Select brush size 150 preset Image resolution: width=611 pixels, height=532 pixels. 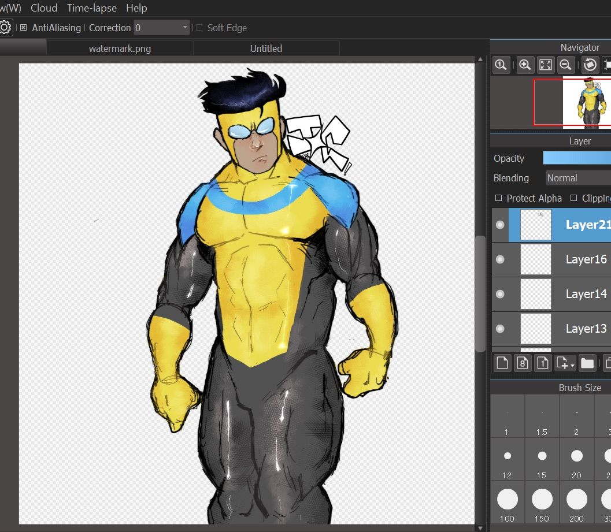tap(542, 503)
